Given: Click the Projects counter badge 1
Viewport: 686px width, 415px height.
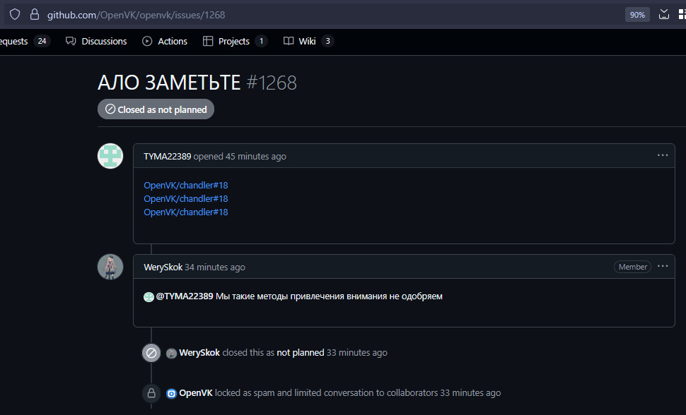Looking at the screenshot, I should pos(261,41).
